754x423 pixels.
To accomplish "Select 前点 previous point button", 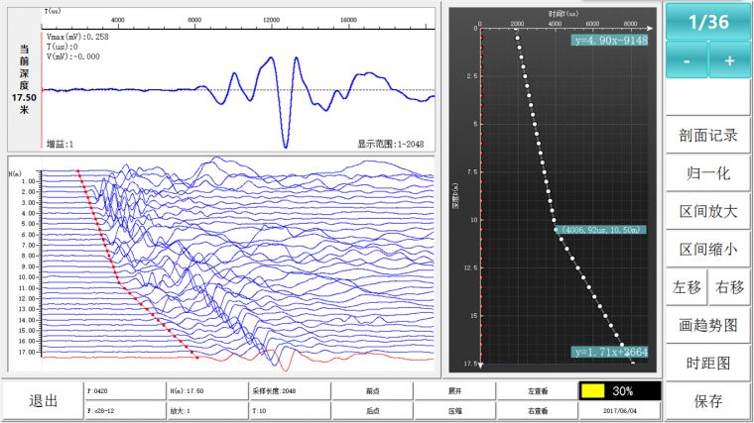I will (371, 391).
